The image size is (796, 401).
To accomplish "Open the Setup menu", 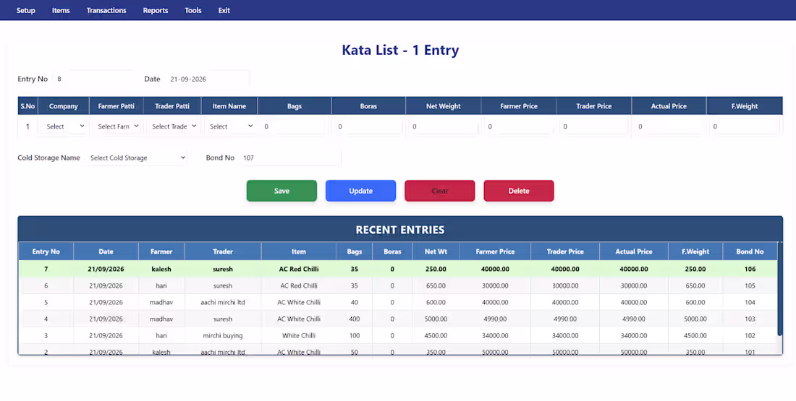I will pos(26,10).
